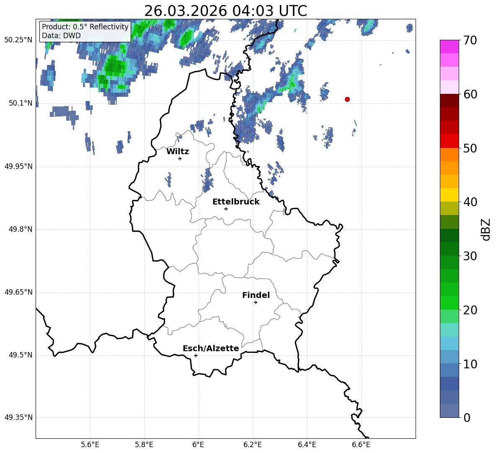496x453 pixels.
Task: Click the 5.6°E longitude label
Action: click(90, 445)
